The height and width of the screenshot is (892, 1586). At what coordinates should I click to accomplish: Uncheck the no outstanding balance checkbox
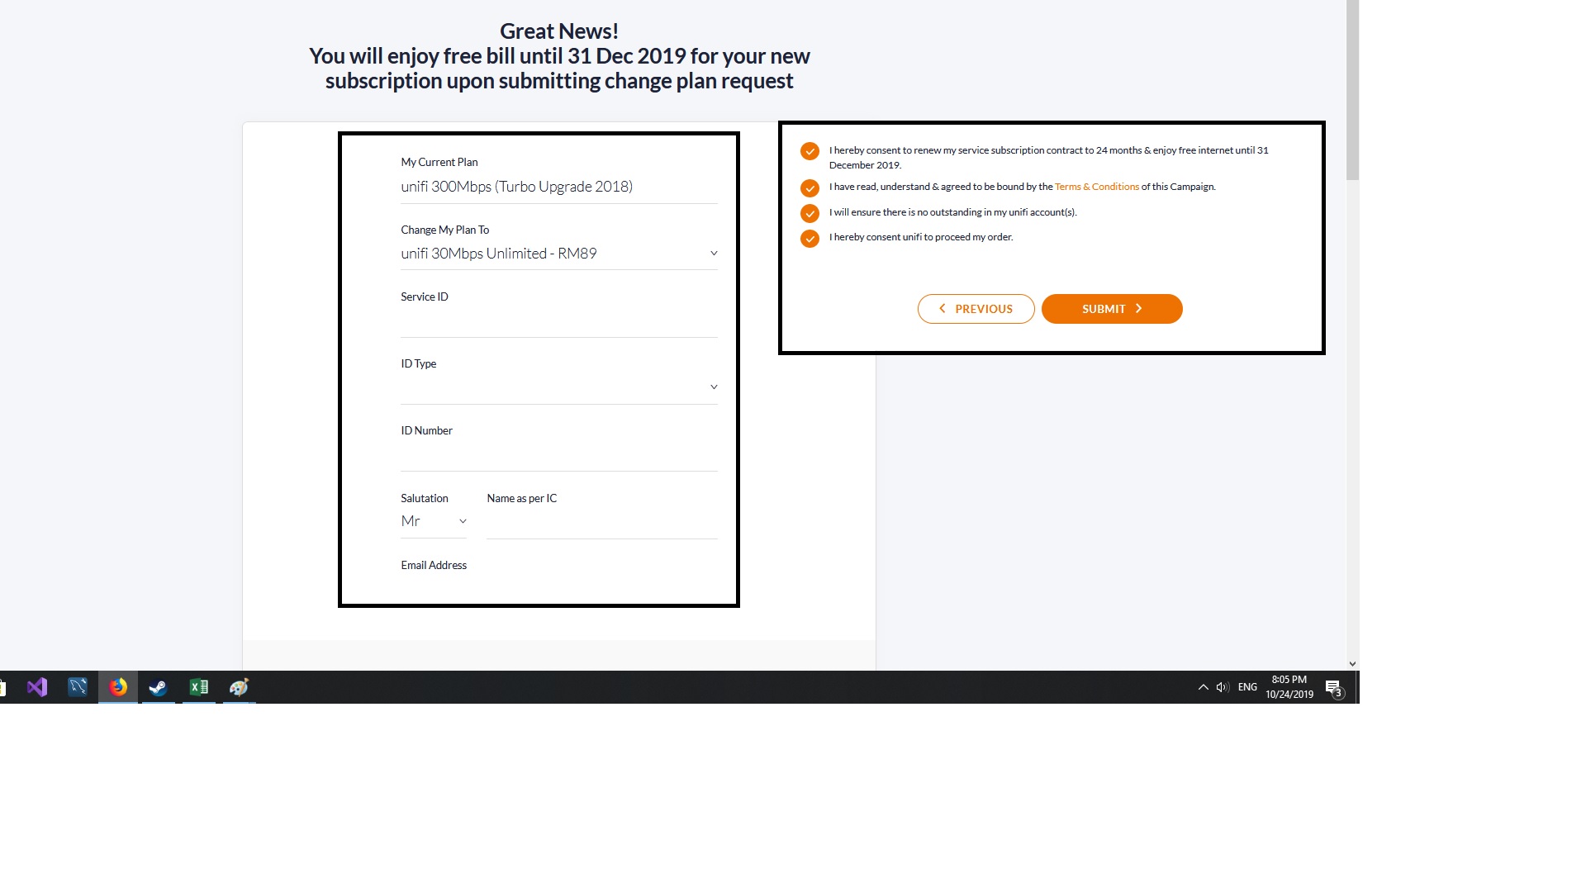click(x=810, y=213)
